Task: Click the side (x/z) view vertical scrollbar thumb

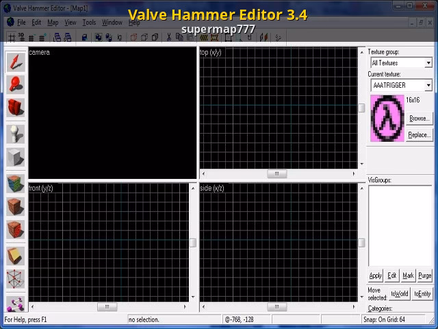Action: 362,243
